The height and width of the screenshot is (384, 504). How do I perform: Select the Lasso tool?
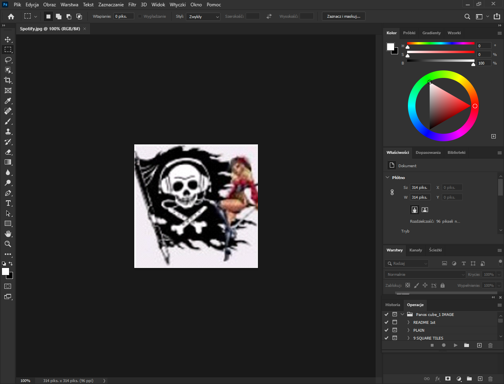(8, 60)
